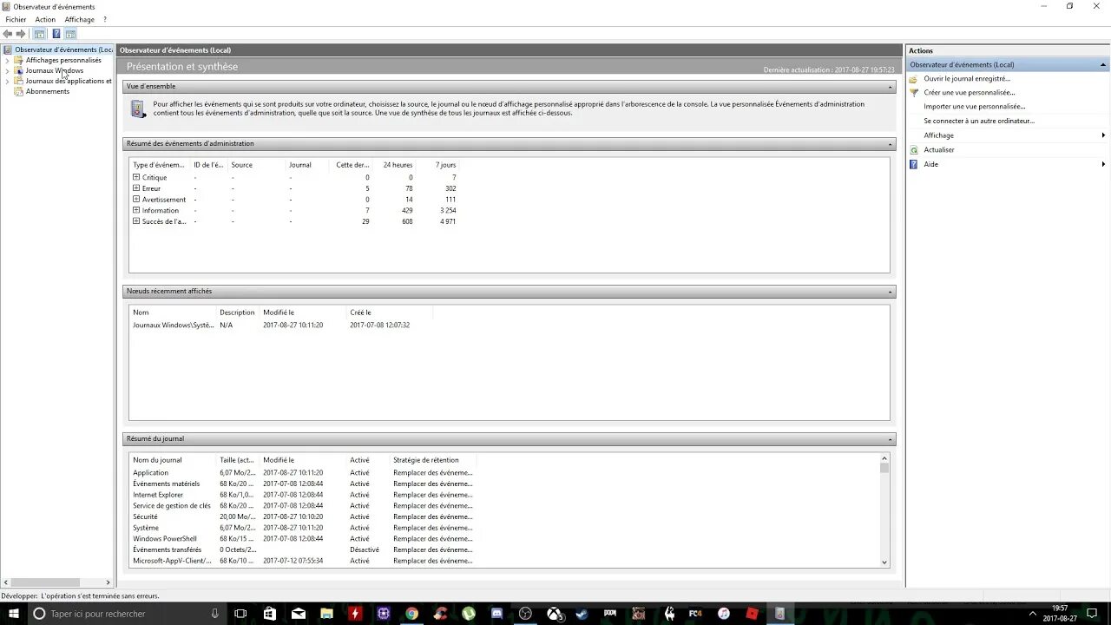Expand the Information event type row
This screenshot has width=1111, height=625.
click(x=136, y=210)
